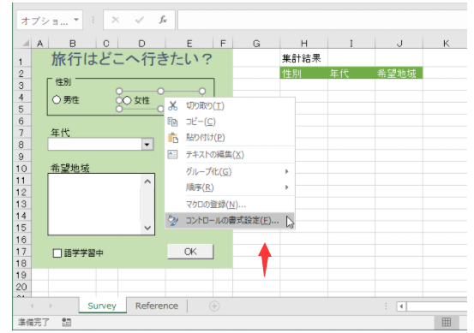Click the normal view grid icon
The height and width of the screenshot is (333, 474).
447,322
